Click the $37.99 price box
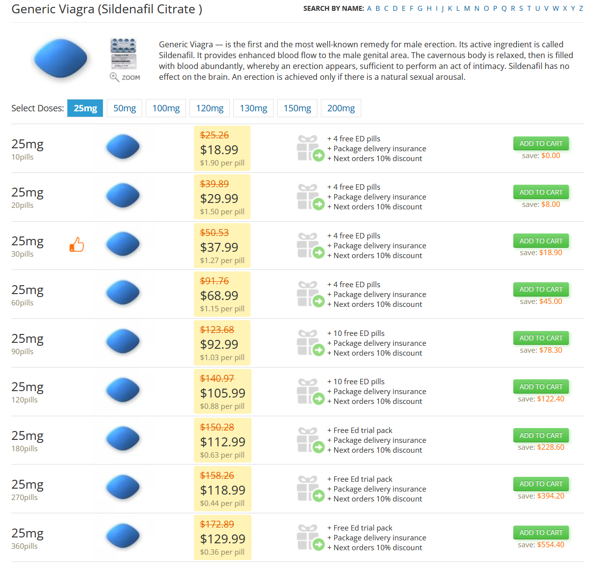This screenshot has height=566, width=594. (x=222, y=246)
